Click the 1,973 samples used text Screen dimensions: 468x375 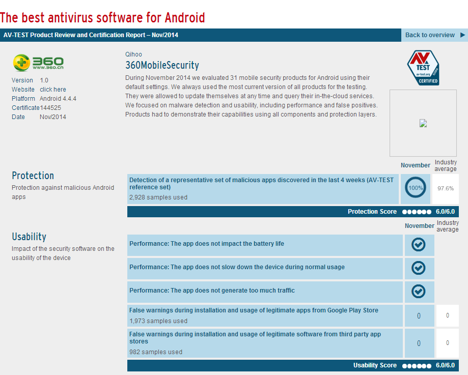tap(158, 321)
